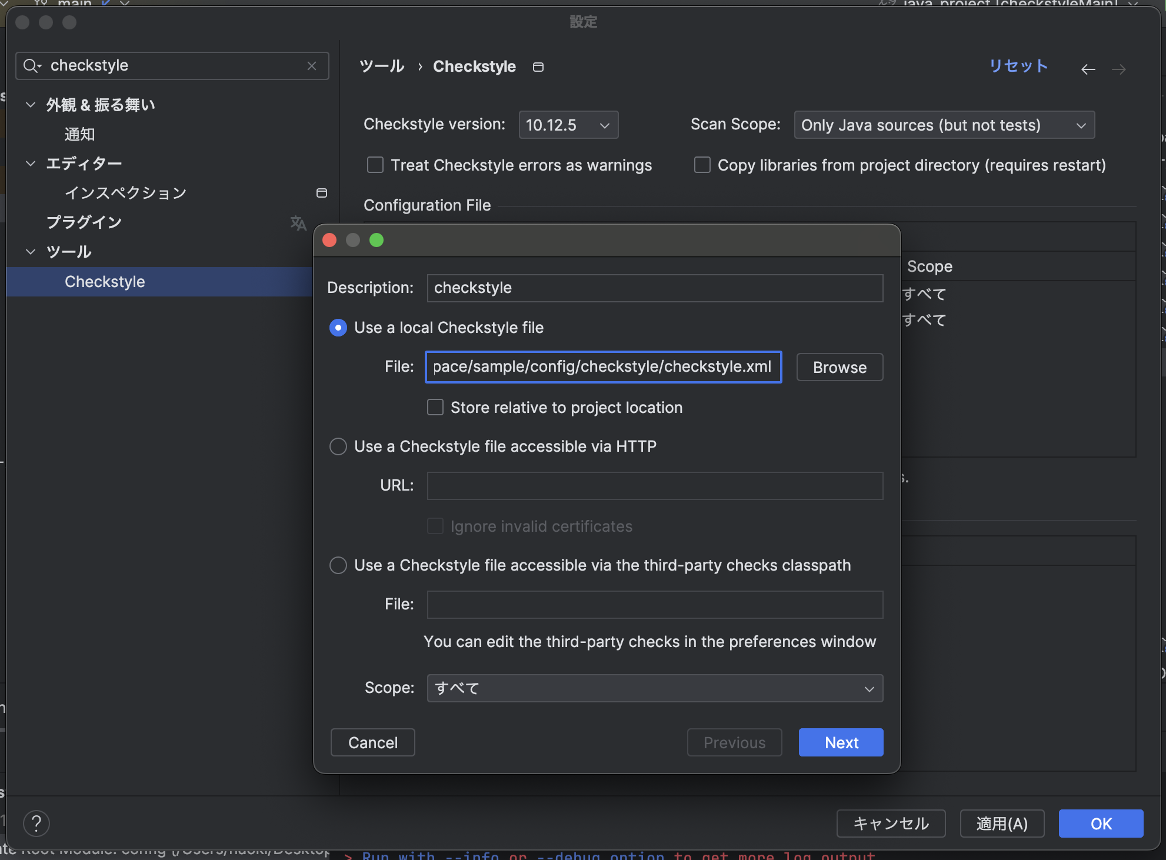Viewport: 1166px width, 860px height.
Task: Click the back arrow in settings header
Action: pyautogui.click(x=1088, y=69)
